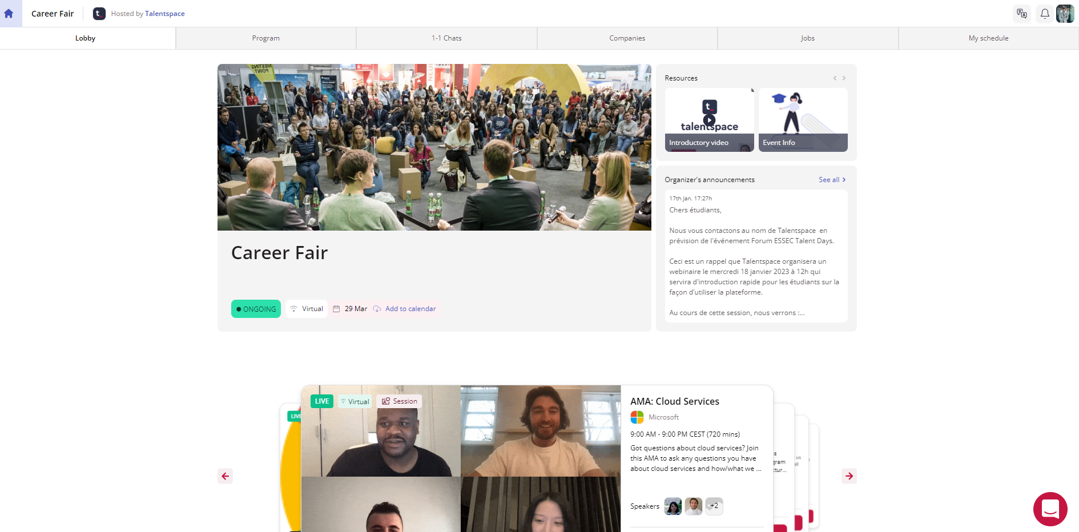Show previous session with left arrow
1079x532 pixels.
pos(226,476)
